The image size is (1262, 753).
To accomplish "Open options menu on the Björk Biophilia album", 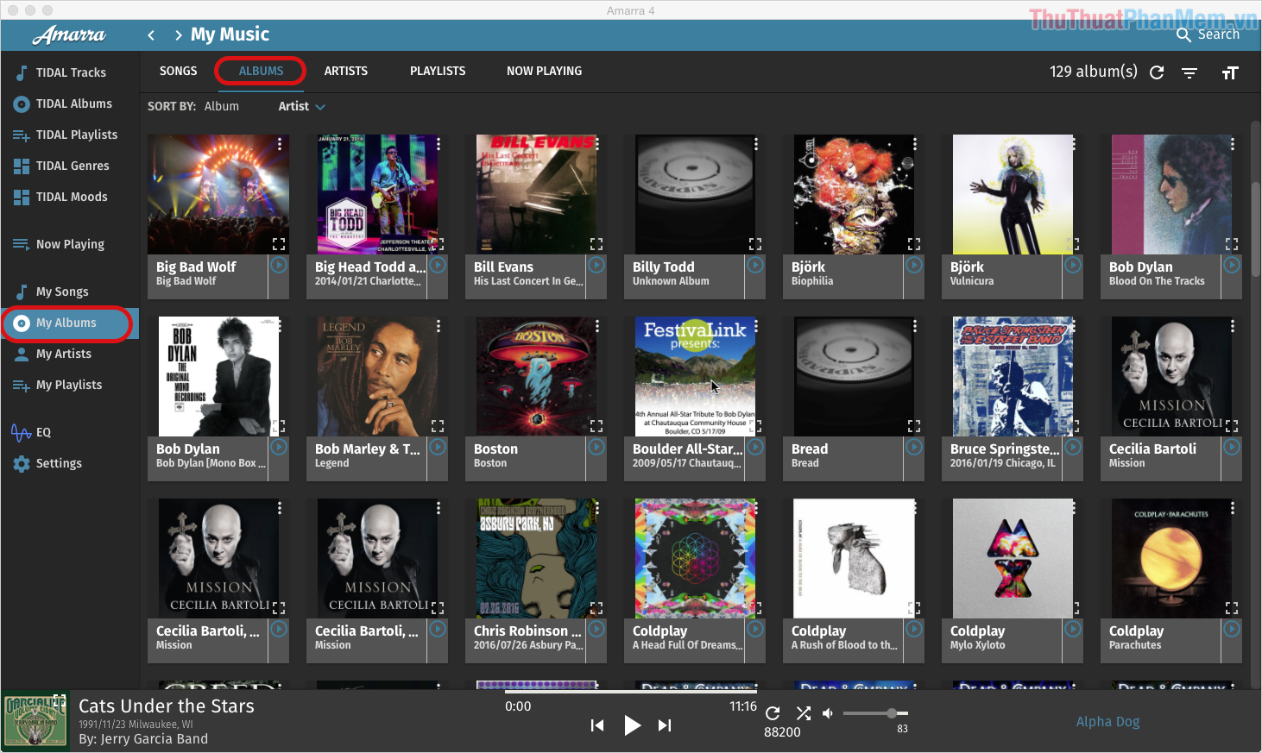I will pyautogui.click(x=913, y=143).
